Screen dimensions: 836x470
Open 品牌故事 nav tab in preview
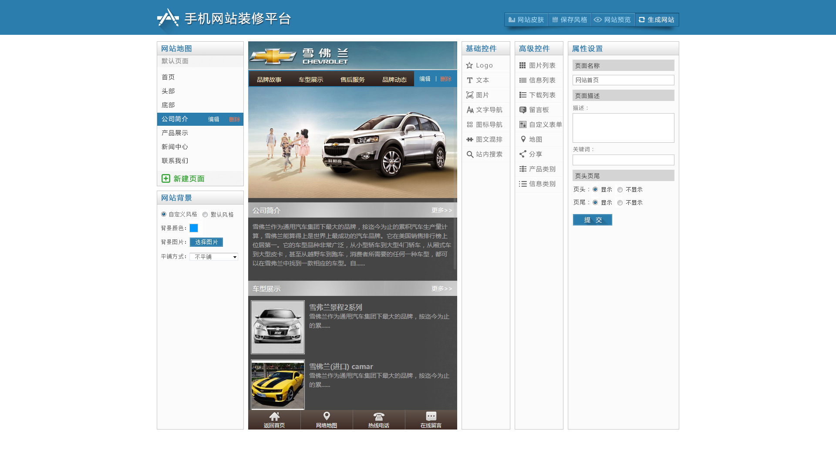[x=269, y=80]
